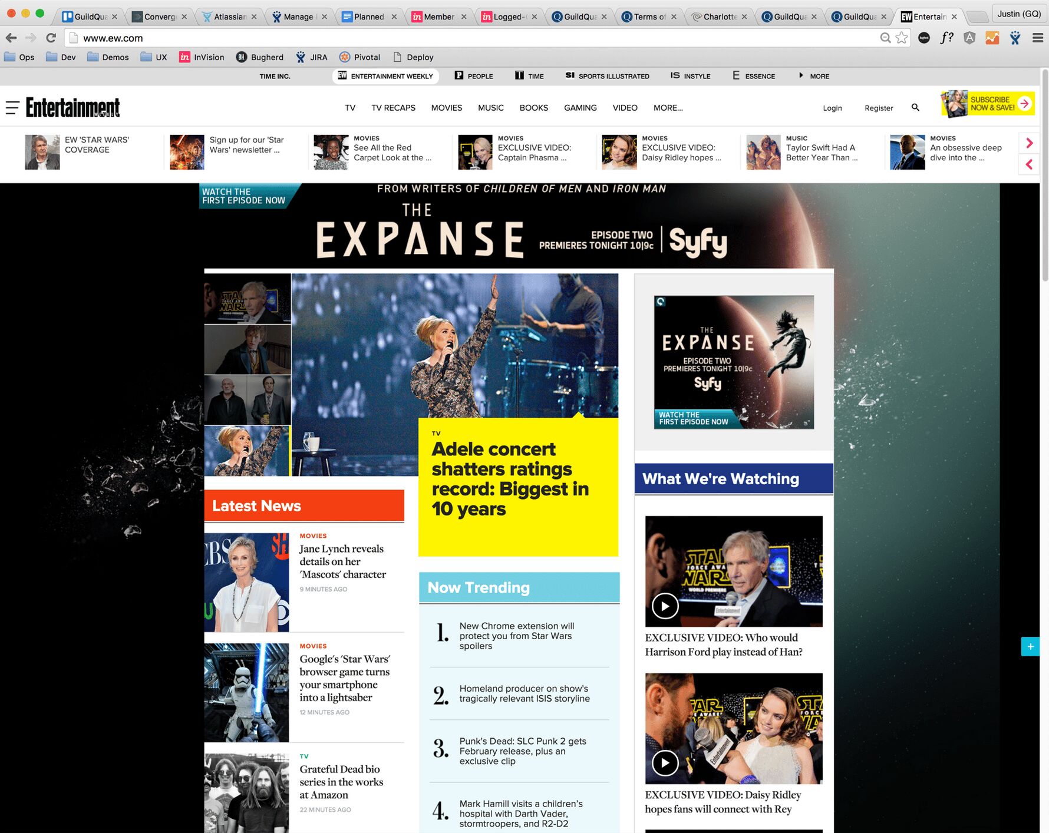Play the Harrison Ford exclusive video

point(665,606)
